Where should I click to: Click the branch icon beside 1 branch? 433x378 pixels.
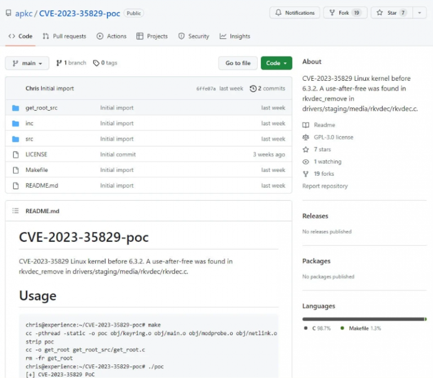coord(59,63)
